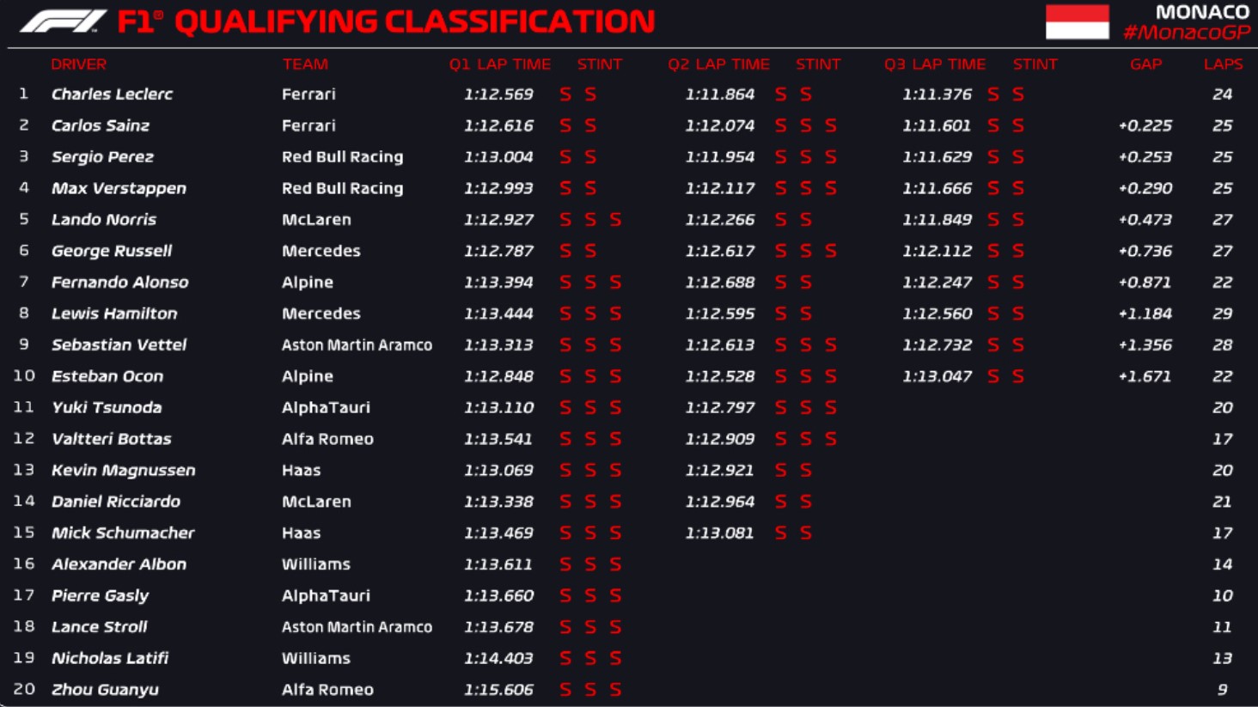The width and height of the screenshot is (1258, 707).
Task: Click Zhou Guanyu's driver name
Action: (x=105, y=690)
